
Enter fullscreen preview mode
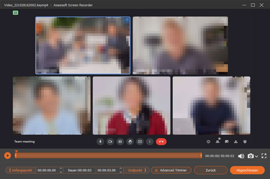pyautogui.click(x=264, y=156)
